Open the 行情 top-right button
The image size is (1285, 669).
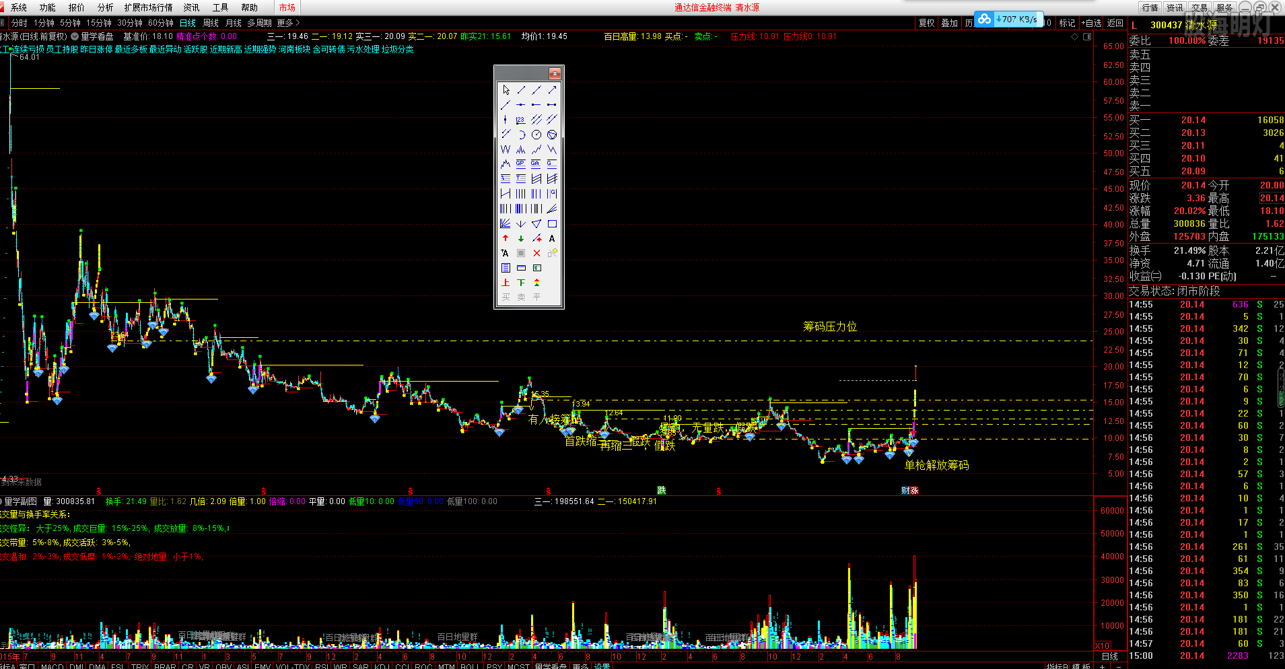(1150, 7)
